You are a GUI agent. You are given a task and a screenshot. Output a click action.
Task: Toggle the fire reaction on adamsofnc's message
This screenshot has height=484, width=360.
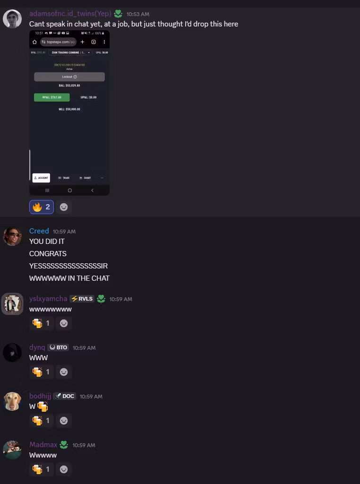(x=41, y=207)
